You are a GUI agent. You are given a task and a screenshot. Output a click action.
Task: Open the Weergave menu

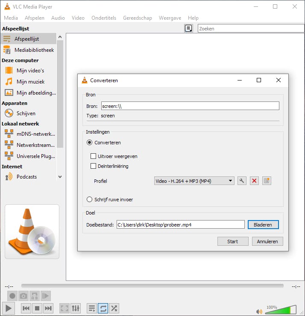click(170, 18)
